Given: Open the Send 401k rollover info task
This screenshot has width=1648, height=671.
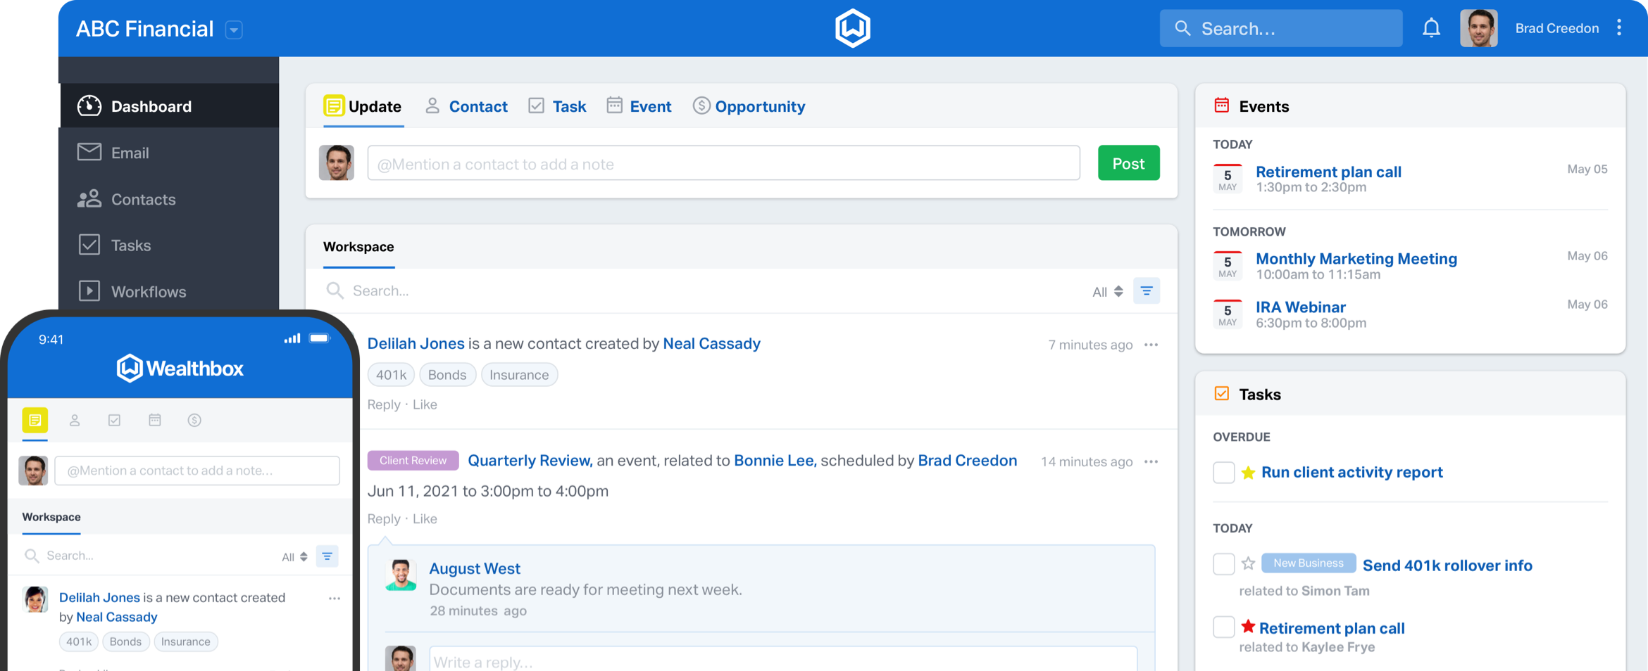Looking at the screenshot, I should pos(1447,565).
